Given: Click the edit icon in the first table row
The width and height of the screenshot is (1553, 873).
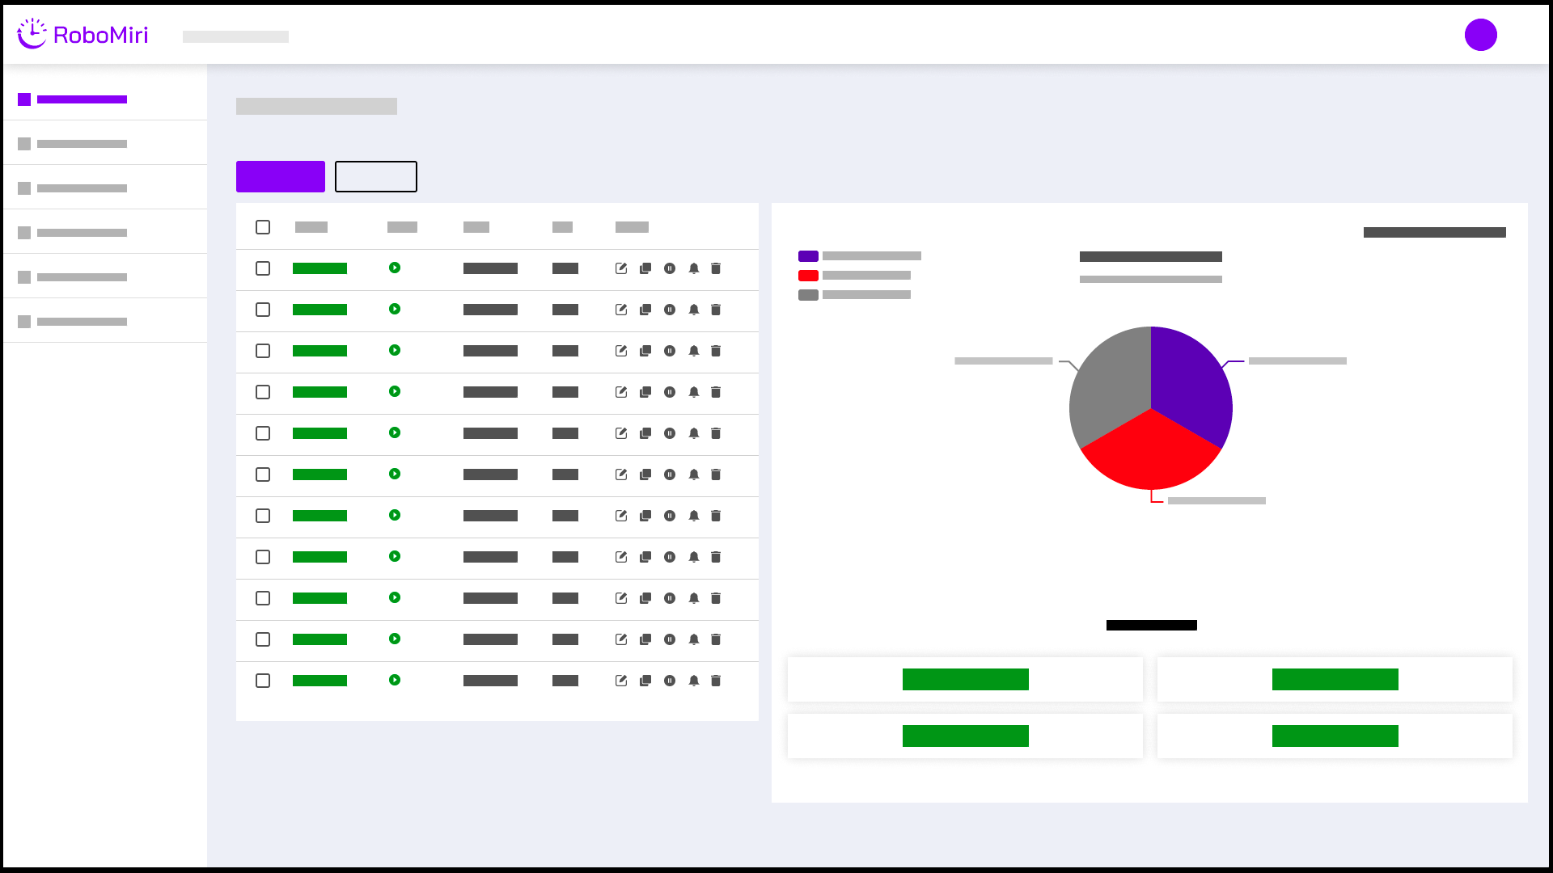Looking at the screenshot, I should pyautogui.click(x=621, y=268).
